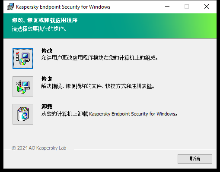Click the 卸载 (Uninstall) recycle bin icon
220x172 pixels.
click(23, 114)
